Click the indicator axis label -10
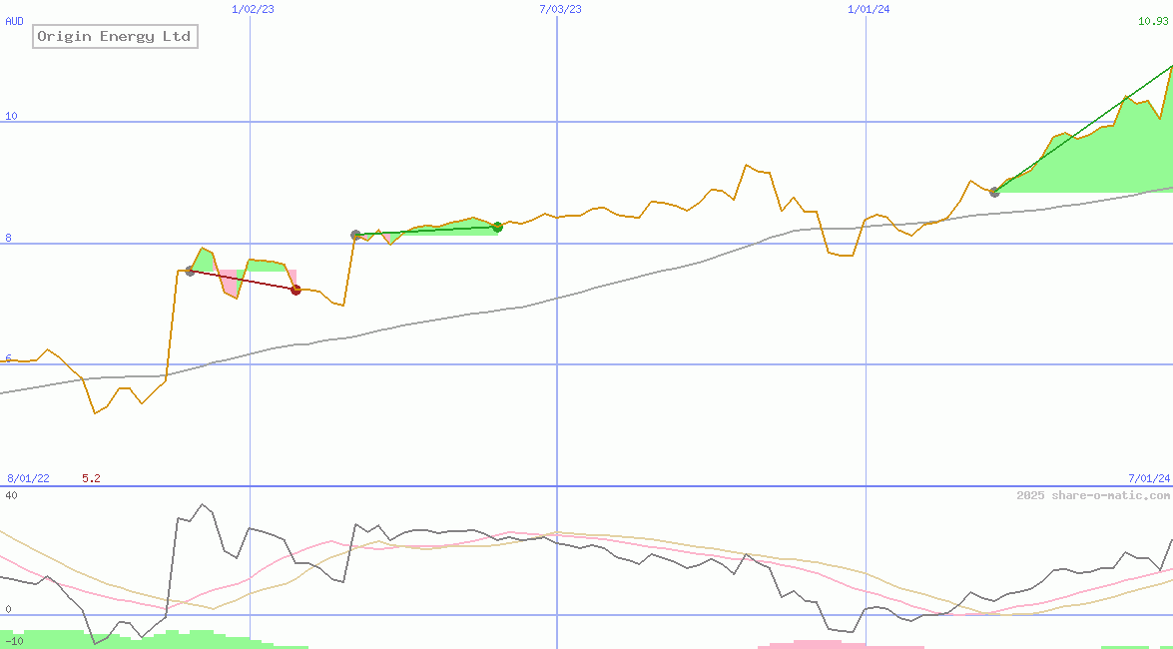The width and height of the screenshot is (1173, 649). [x=14, y=642]
